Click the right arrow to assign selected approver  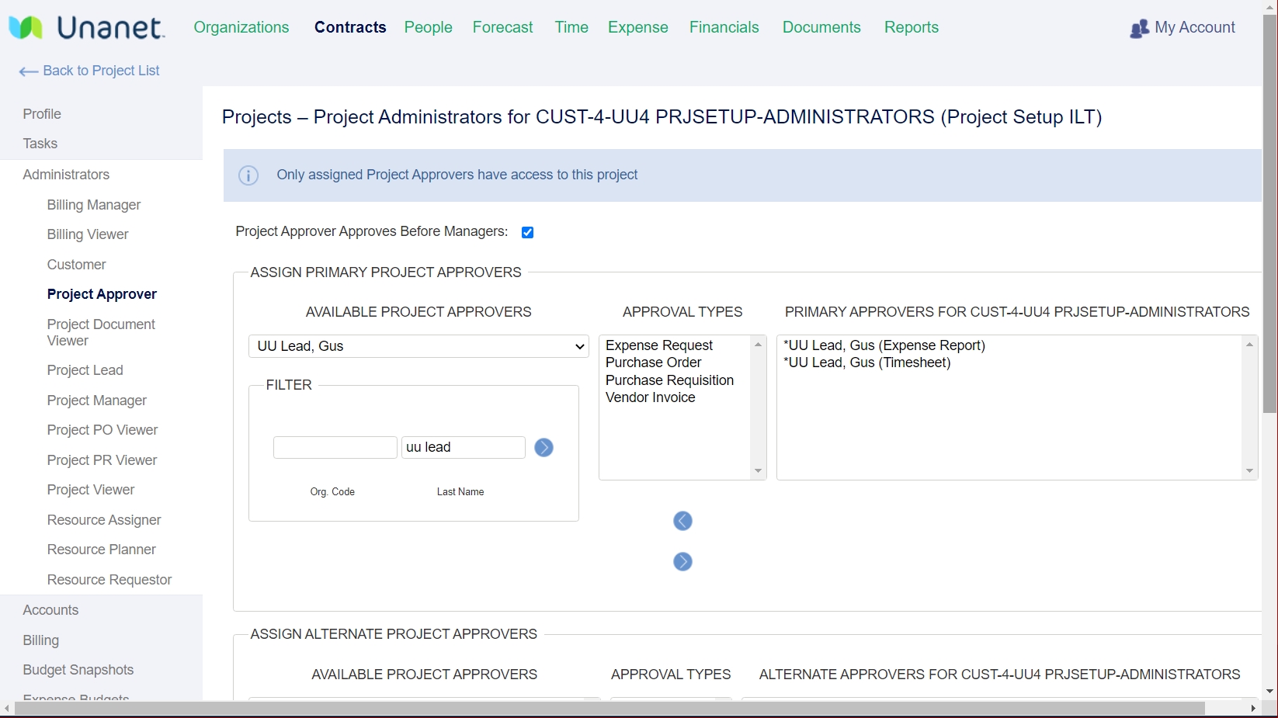tap(682, 560)
